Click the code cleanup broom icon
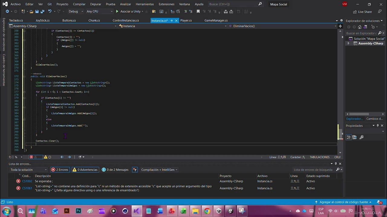387x217 pixels. point(80,157)
